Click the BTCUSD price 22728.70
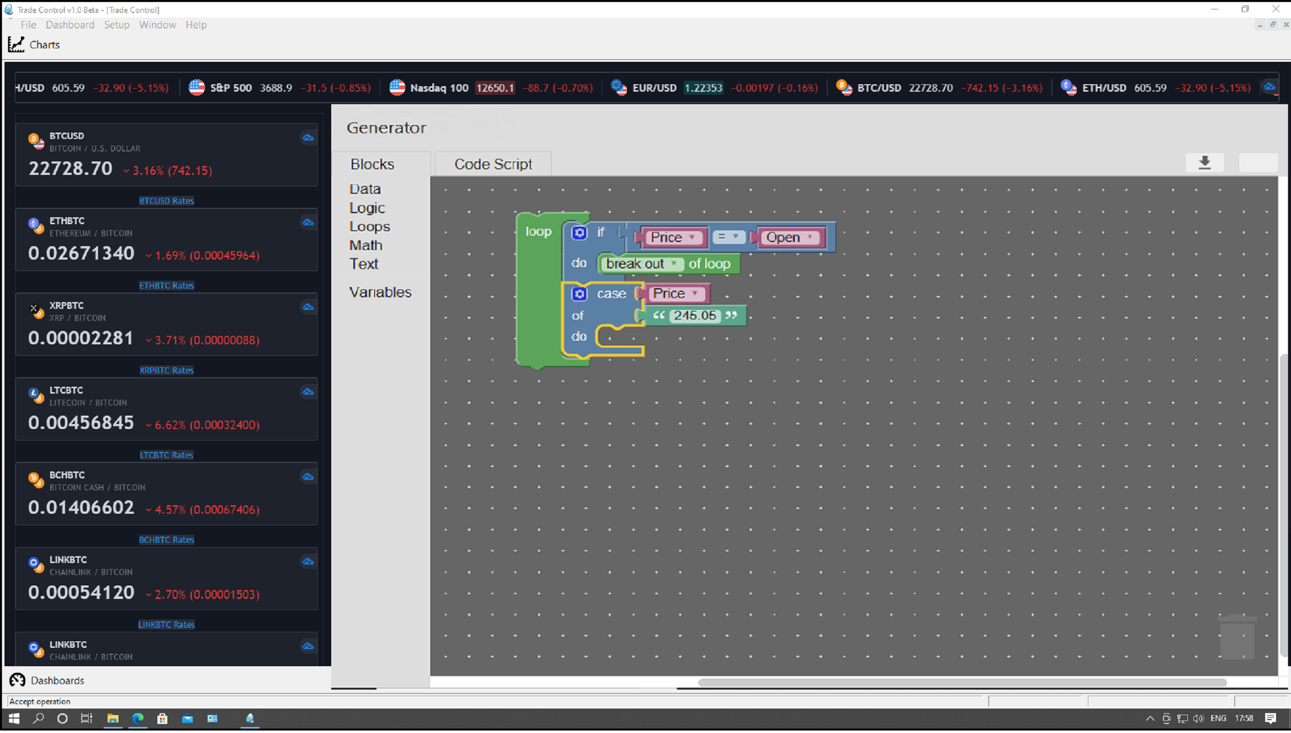The image size is (1291, 733). coord(70,168)
